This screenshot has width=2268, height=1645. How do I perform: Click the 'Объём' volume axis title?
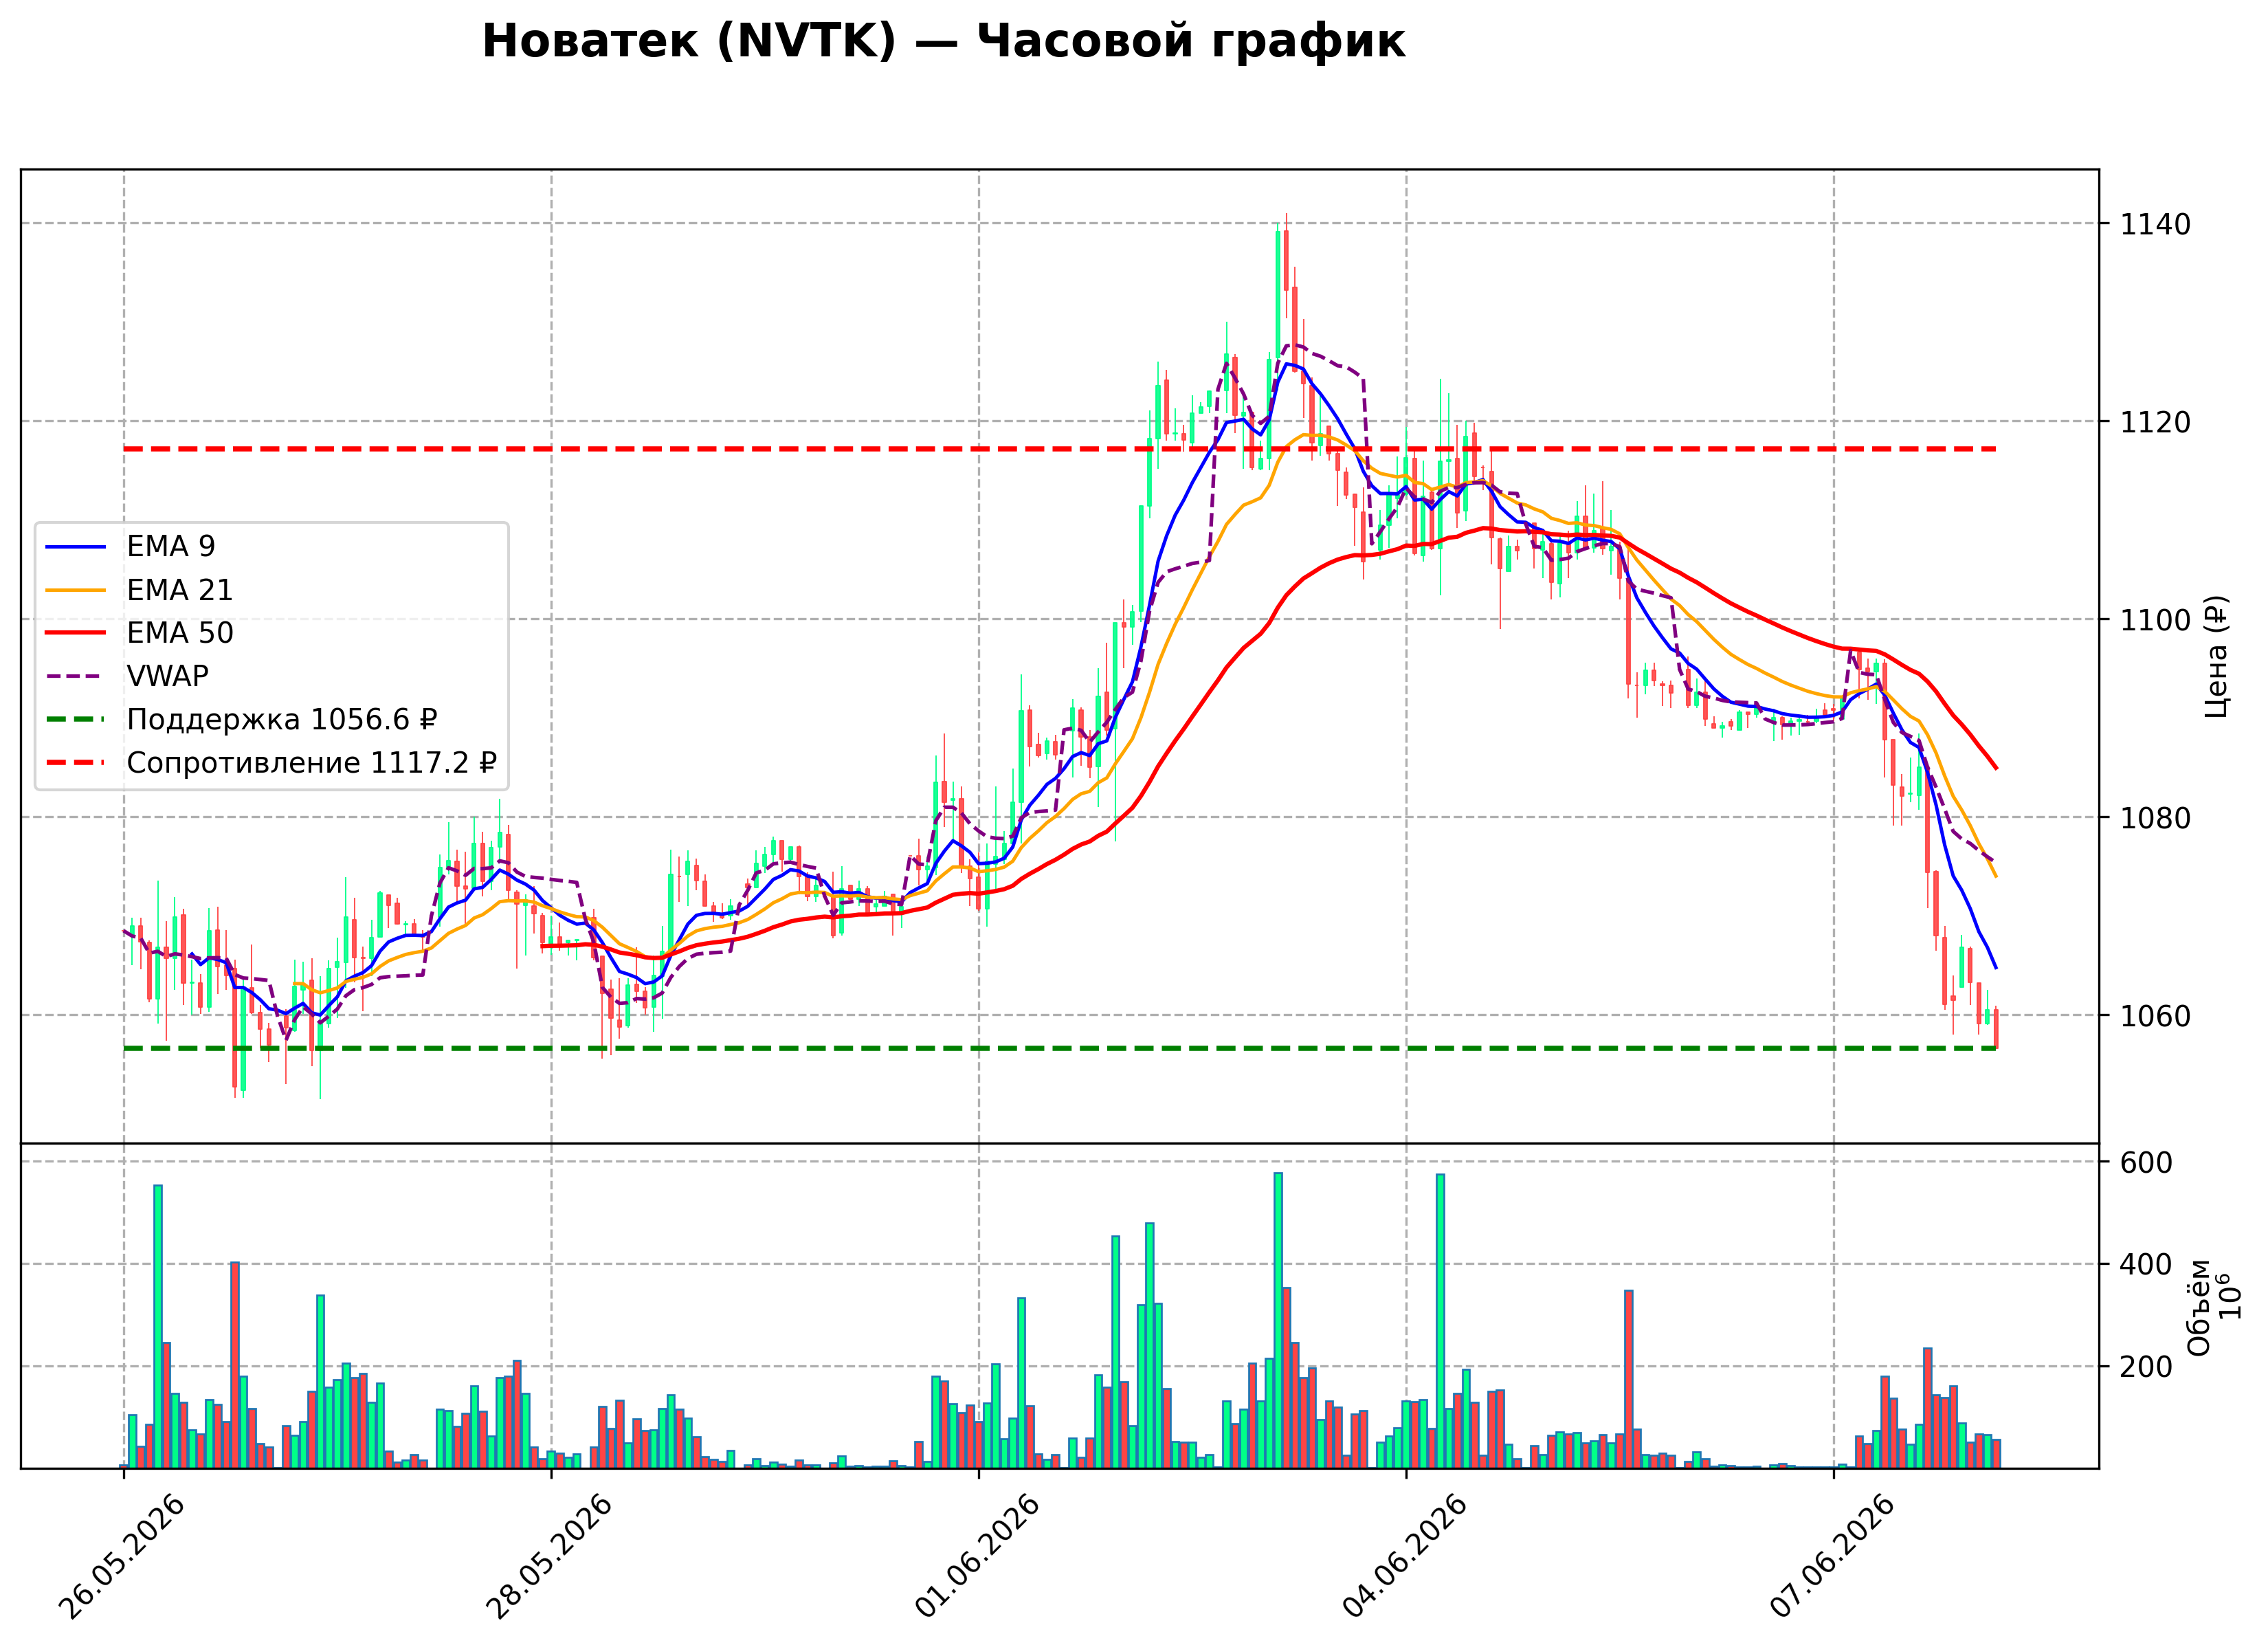coord(2199,1307)
